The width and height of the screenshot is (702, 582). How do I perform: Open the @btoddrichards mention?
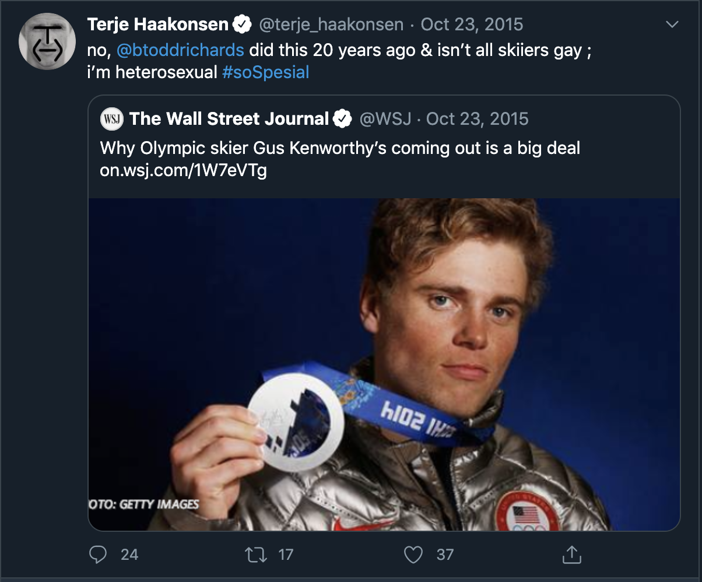click(180, 50)
